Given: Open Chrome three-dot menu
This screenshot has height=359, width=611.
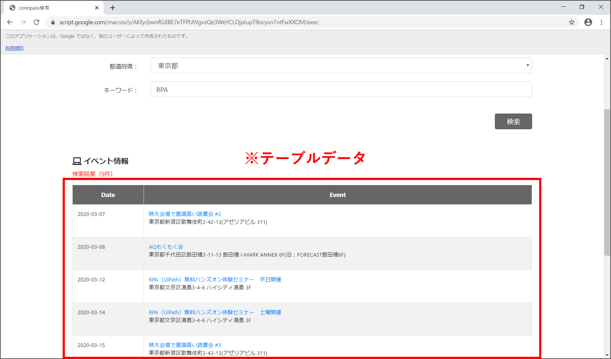Looking at the screenshot, I should click(x=601, y=22).
